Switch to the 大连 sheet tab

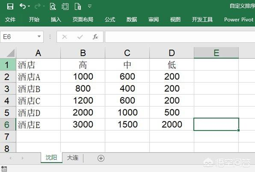(73, 158)
